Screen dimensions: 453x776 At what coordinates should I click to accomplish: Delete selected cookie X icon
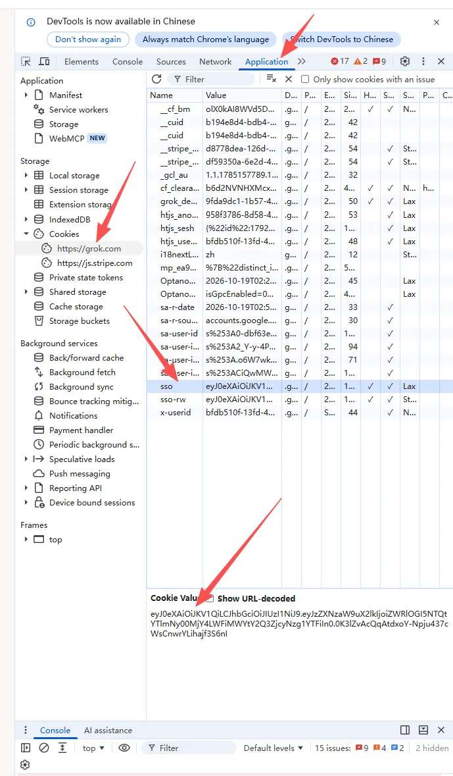pyautogui.click(x=289, y=79)
